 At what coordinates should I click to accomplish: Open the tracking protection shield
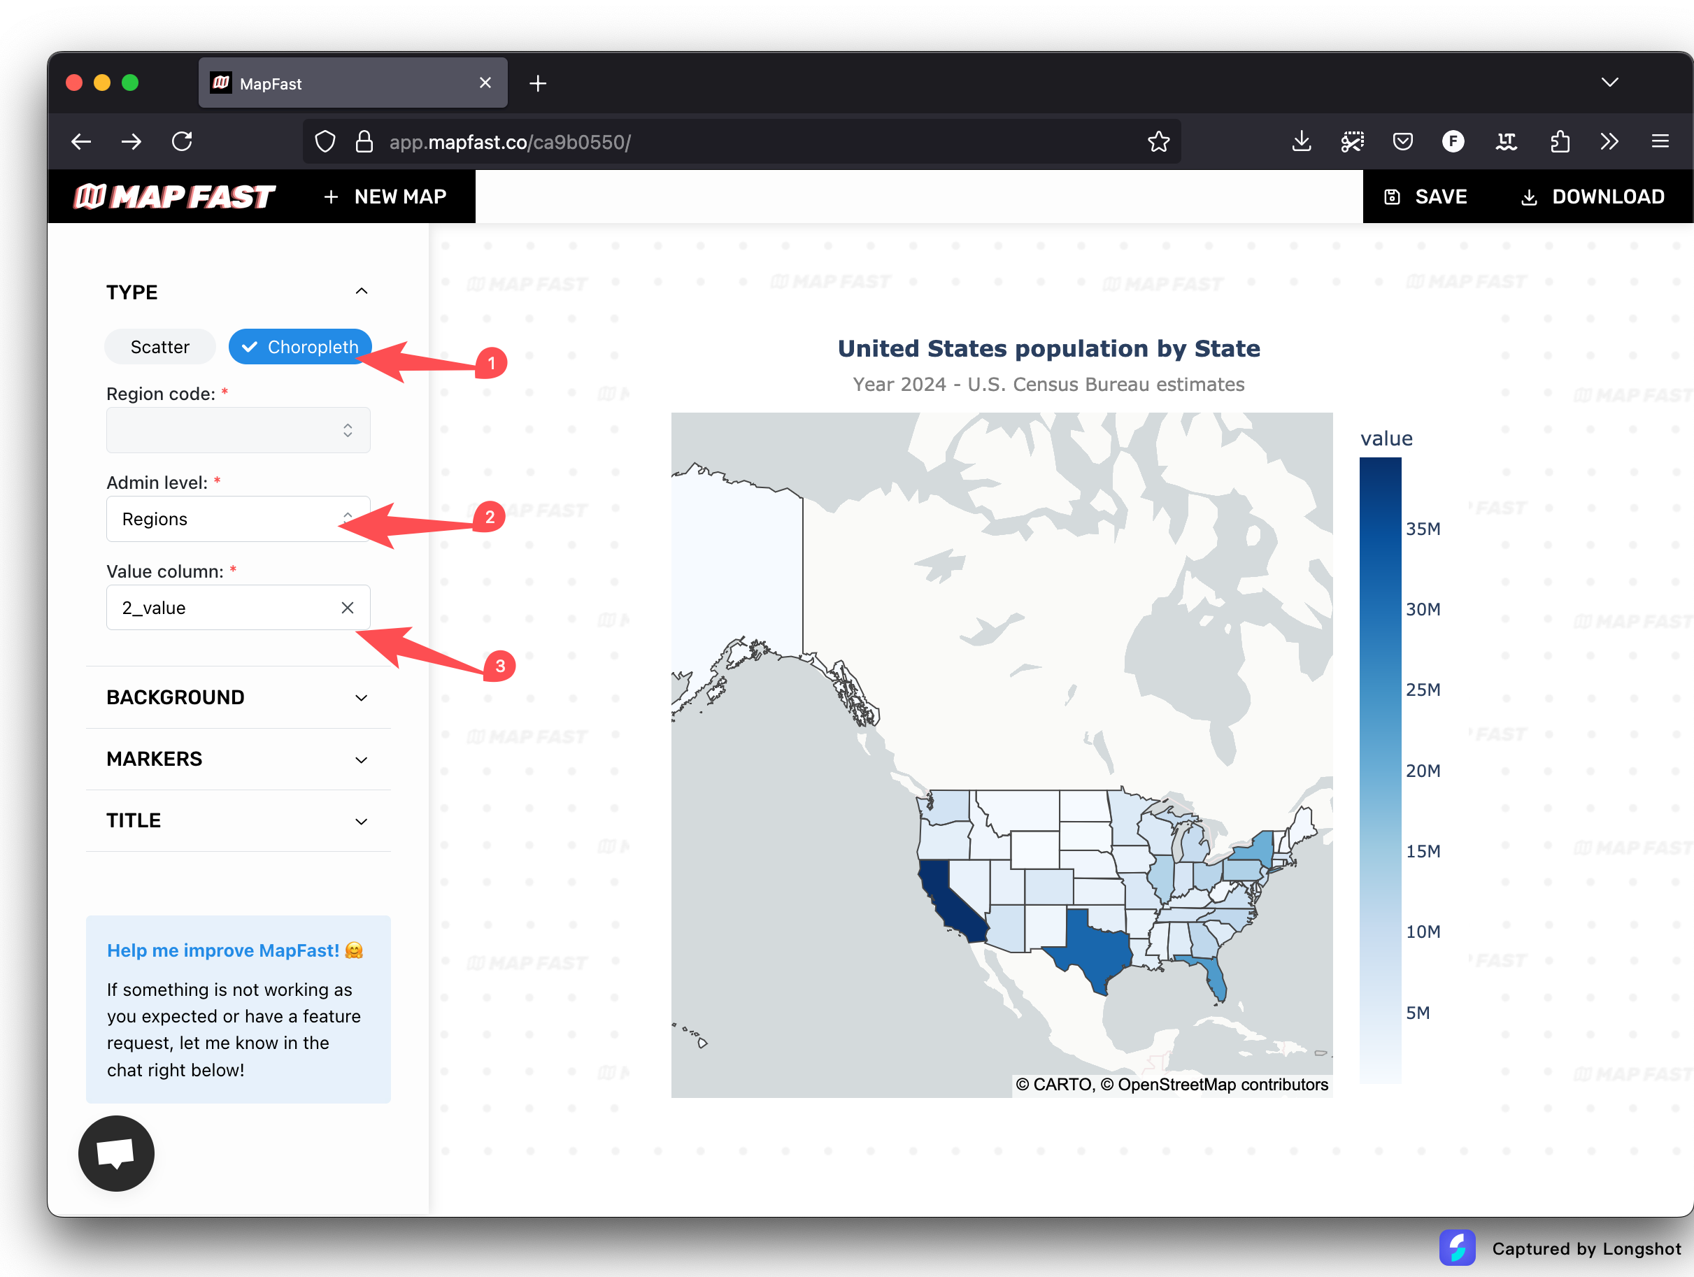point(325,142)
